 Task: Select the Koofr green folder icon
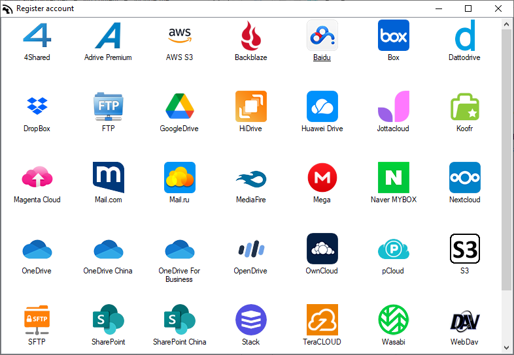pos(465,106)
